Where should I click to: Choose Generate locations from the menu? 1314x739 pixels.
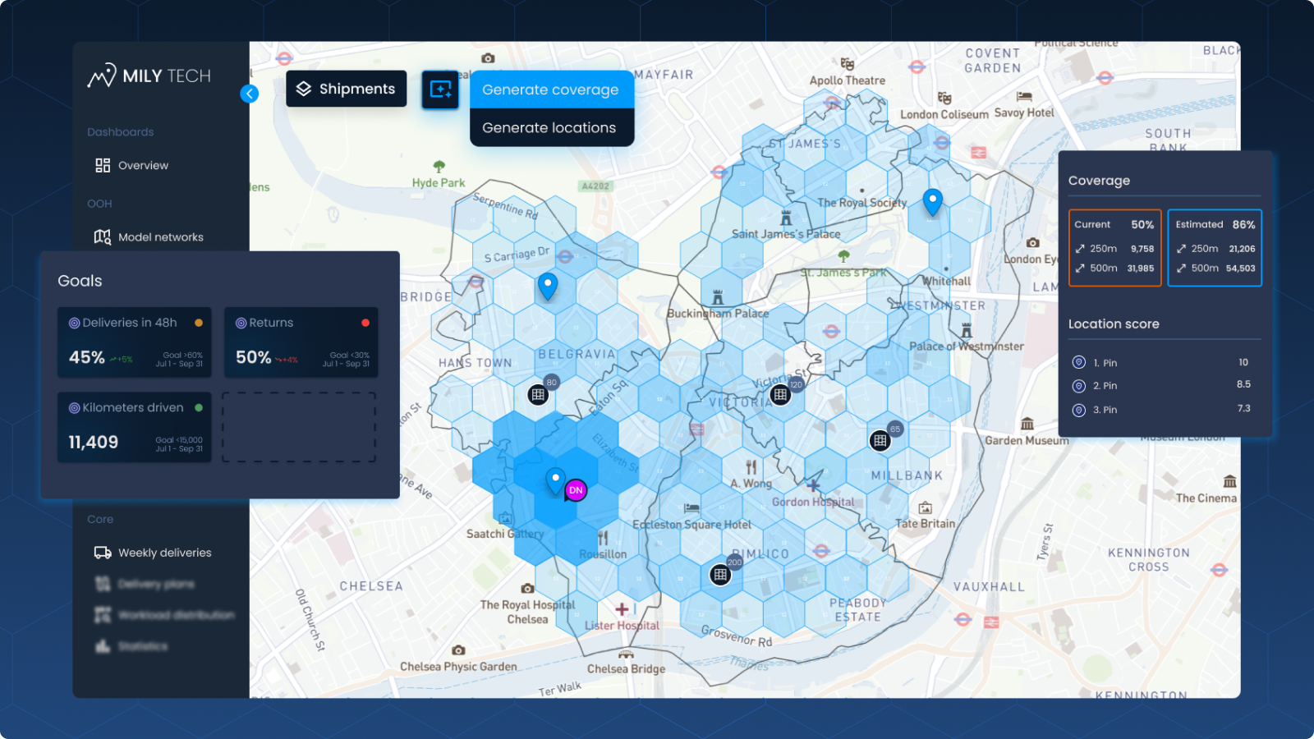(552, 127)
